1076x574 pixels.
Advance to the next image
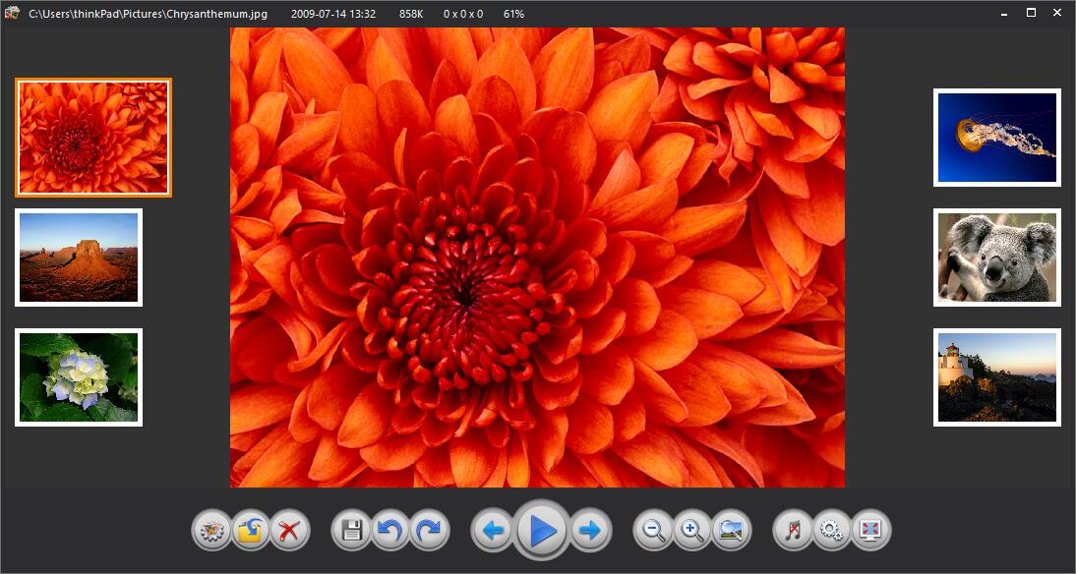point(590,532)
